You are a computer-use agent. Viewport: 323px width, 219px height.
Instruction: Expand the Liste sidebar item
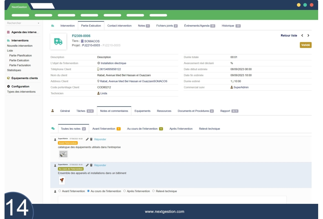[10, 51]
